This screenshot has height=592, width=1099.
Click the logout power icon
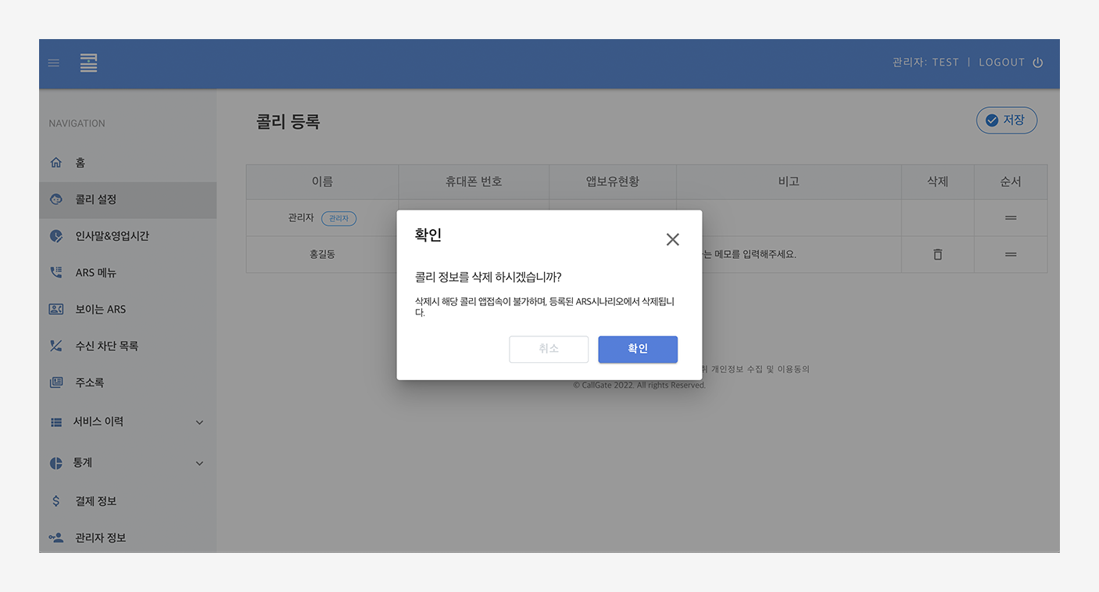(x=1038, y=63)
